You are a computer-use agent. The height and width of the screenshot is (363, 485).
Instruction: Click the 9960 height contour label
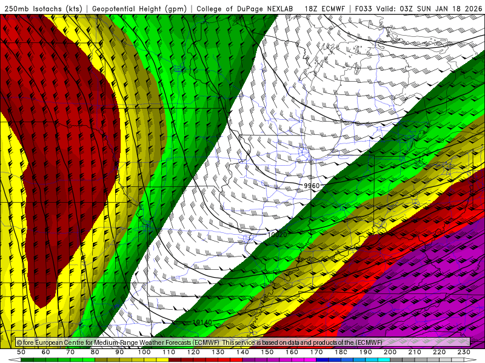tap(312, 186)
